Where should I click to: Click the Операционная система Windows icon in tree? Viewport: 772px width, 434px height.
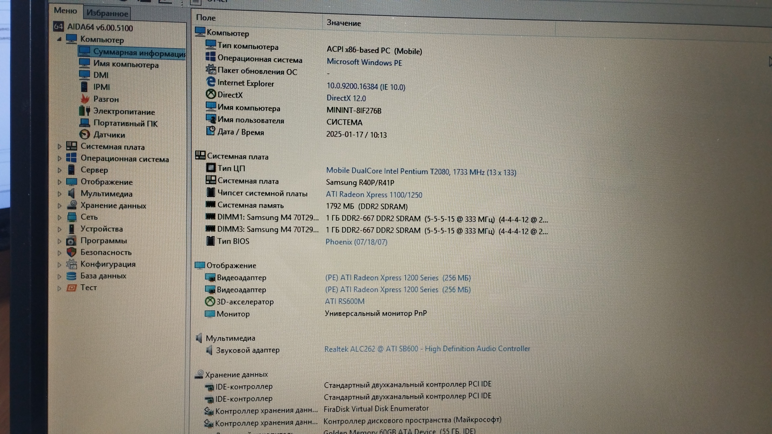[72, 158]
